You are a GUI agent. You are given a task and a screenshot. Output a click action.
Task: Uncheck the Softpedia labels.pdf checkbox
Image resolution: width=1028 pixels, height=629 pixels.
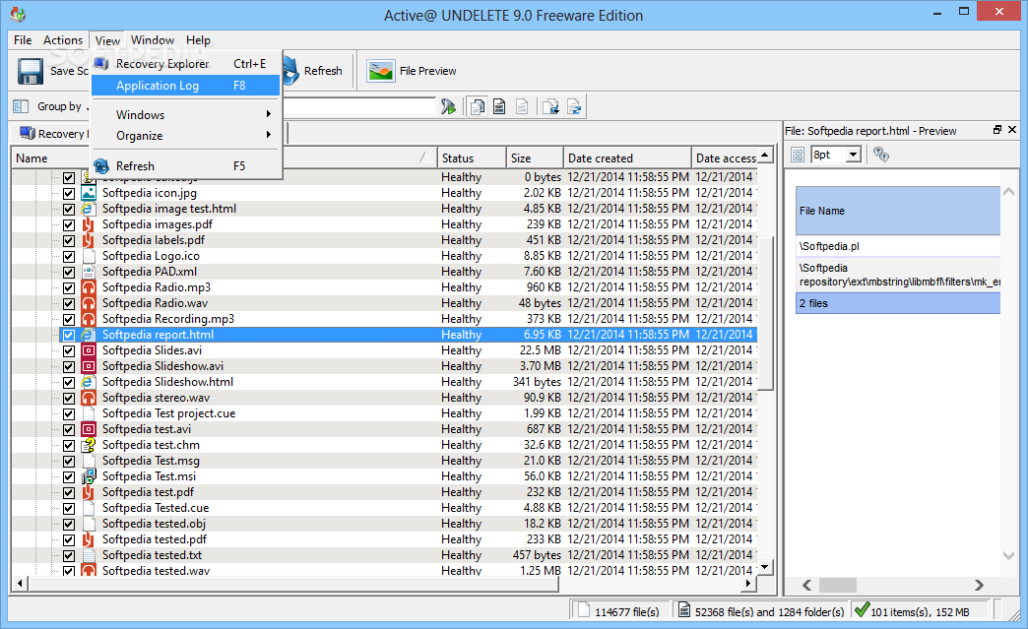point(69,240)
